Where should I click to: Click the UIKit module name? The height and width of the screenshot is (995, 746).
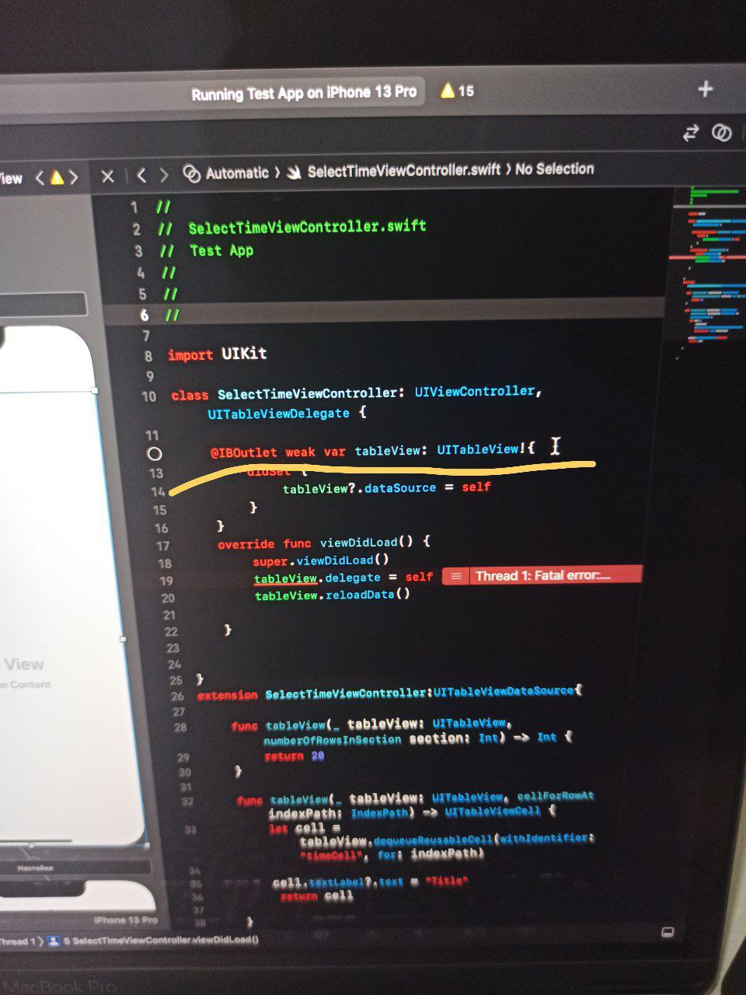tap(244, 353)
